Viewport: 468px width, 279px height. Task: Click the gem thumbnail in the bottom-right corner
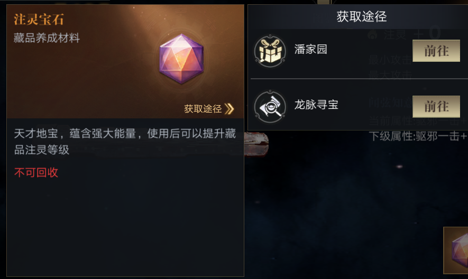click(x=456, y=250)
